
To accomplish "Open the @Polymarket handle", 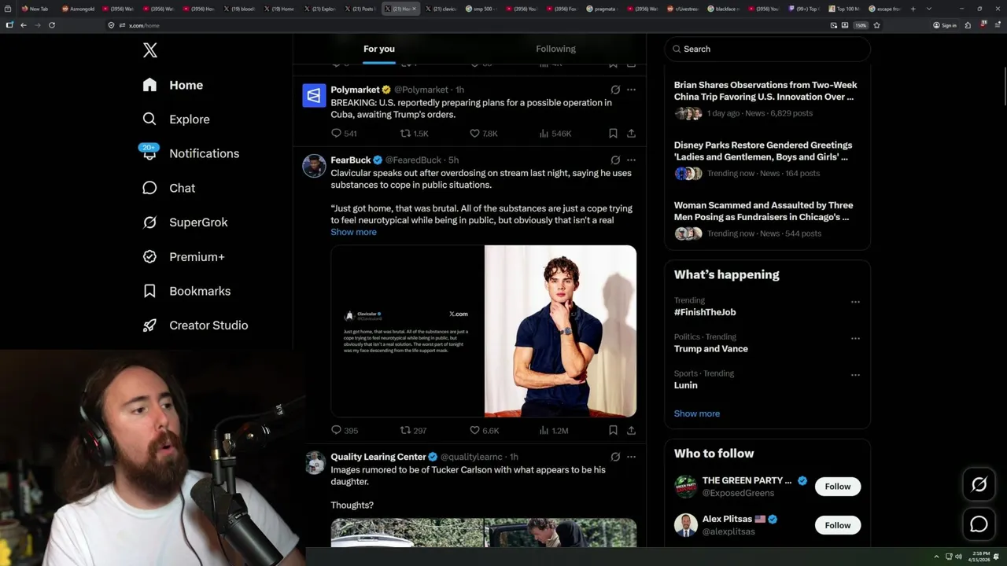I will click(x=421, y=90).
